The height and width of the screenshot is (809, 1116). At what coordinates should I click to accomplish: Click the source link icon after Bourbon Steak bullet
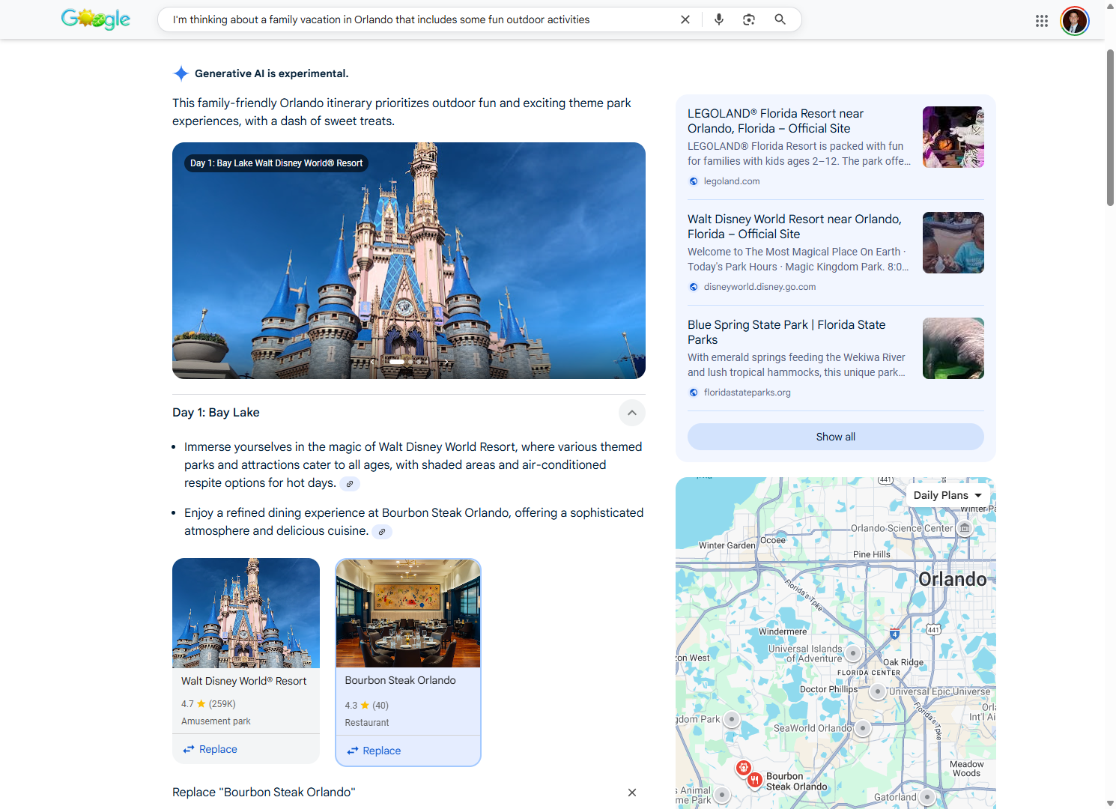[x=382, y=531]
